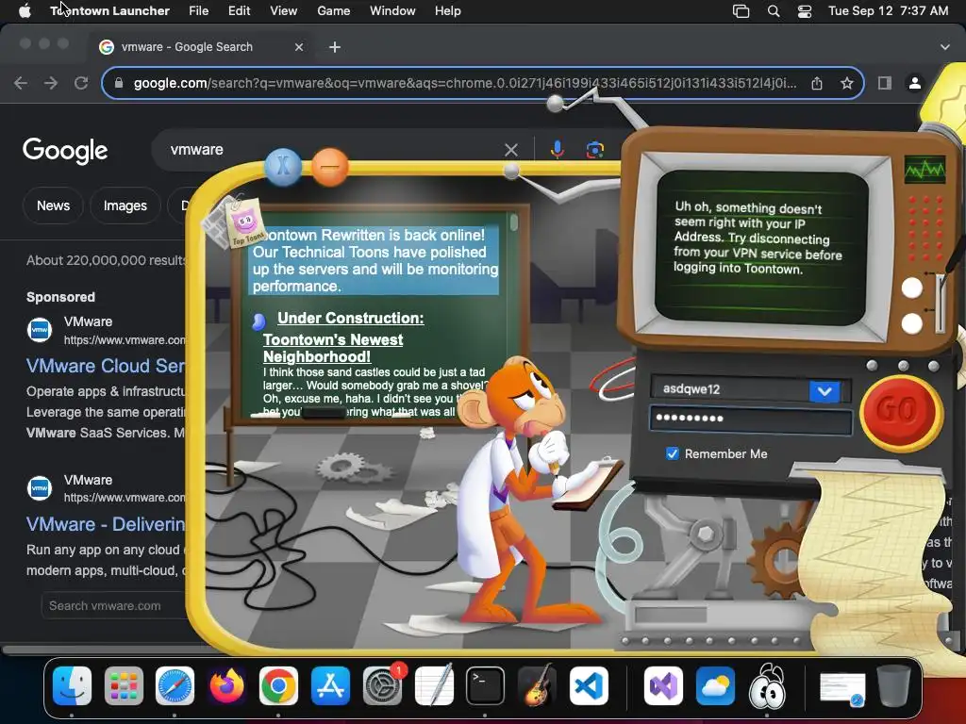
Task: Open Visual Studio Code from the Dock
Action: [589, 686]
